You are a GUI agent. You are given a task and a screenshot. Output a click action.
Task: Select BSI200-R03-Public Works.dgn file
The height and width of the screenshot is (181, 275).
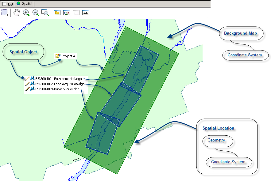pos(57,89)
